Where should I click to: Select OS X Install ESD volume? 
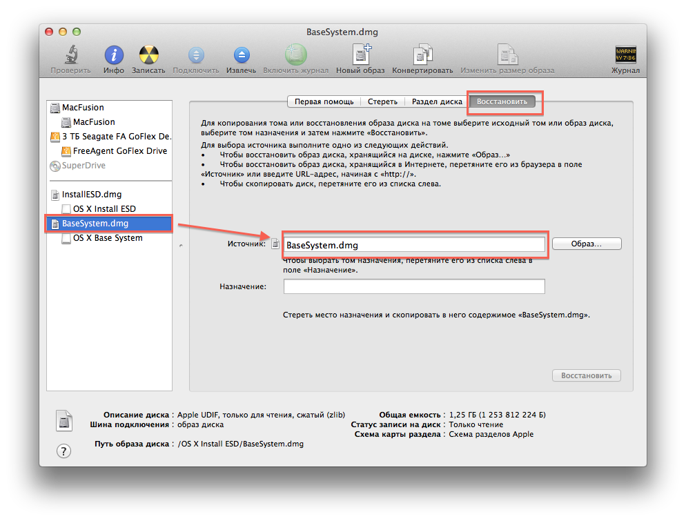pos(109,208)
